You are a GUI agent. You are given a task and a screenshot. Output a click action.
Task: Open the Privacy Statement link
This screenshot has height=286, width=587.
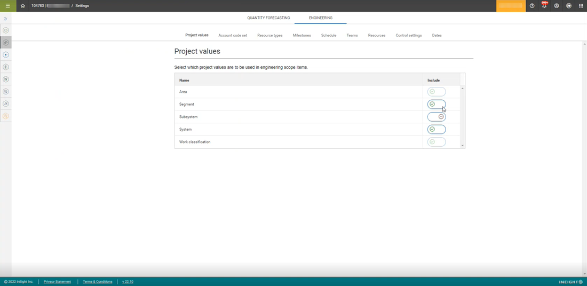click(57, 282)
